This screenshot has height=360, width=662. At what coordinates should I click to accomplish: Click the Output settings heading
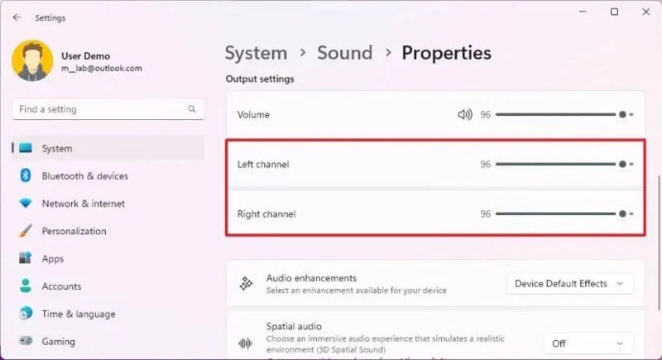pyautogui.click(x=260, y=79)
